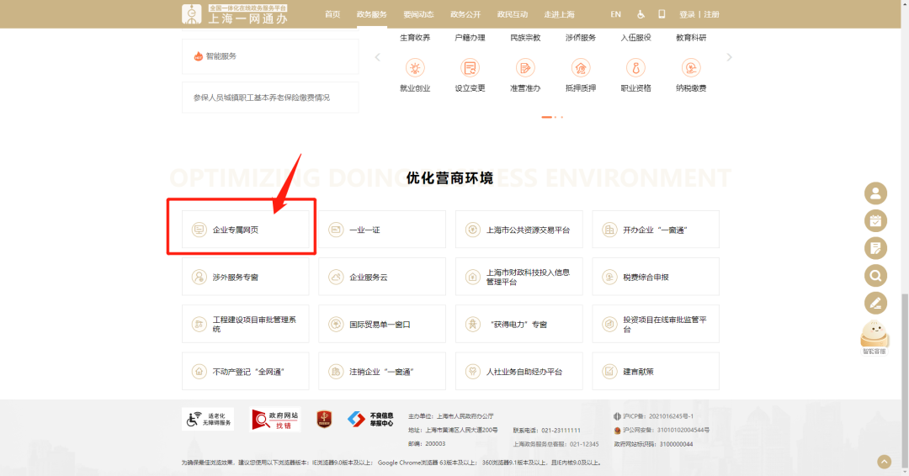This screenshot has width=909, height=476.
Task: Go to previous service carousel page
Action: click(x=377, y=57)
